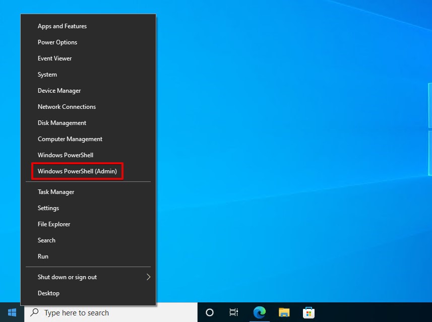Select Run to open the Run dialog
432x322 pixels.
coord(42,256)
